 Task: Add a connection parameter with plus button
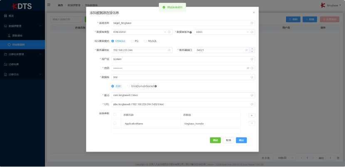click(252, 115)
